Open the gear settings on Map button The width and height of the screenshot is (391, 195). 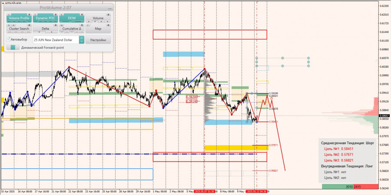(108, 25)
